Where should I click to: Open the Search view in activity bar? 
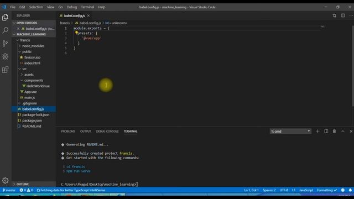pos(5,30)
